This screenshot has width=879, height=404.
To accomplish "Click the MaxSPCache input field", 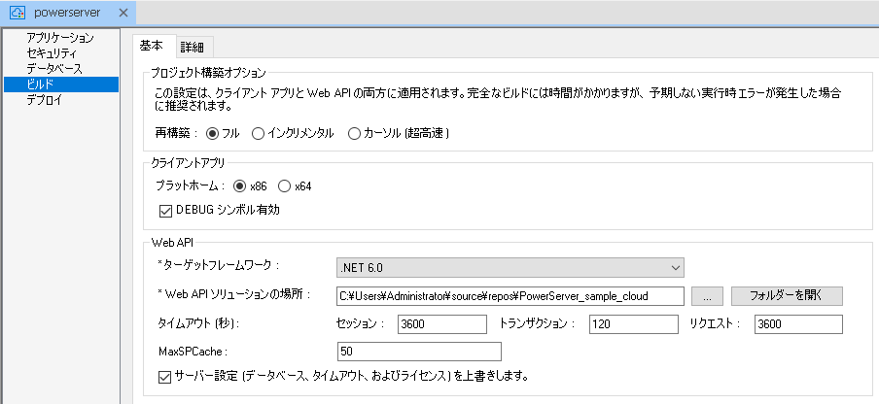I will (x=418, y=351).
